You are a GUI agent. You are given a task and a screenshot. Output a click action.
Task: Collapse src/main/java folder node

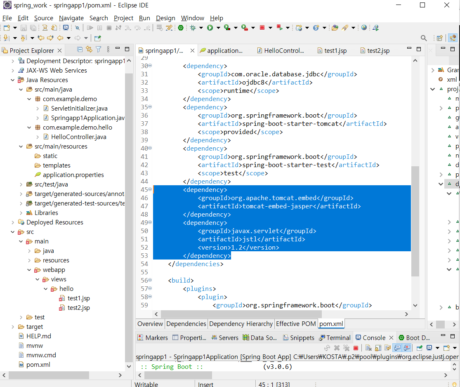21,90
